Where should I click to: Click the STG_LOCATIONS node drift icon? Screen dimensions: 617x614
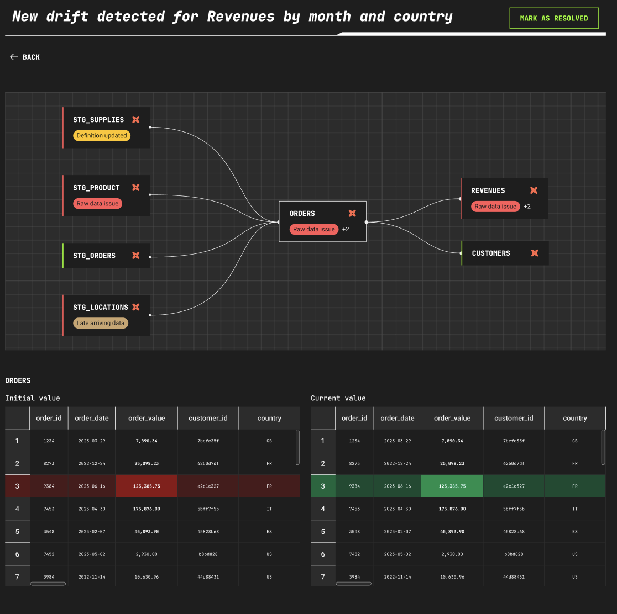(x=136, y=307)
